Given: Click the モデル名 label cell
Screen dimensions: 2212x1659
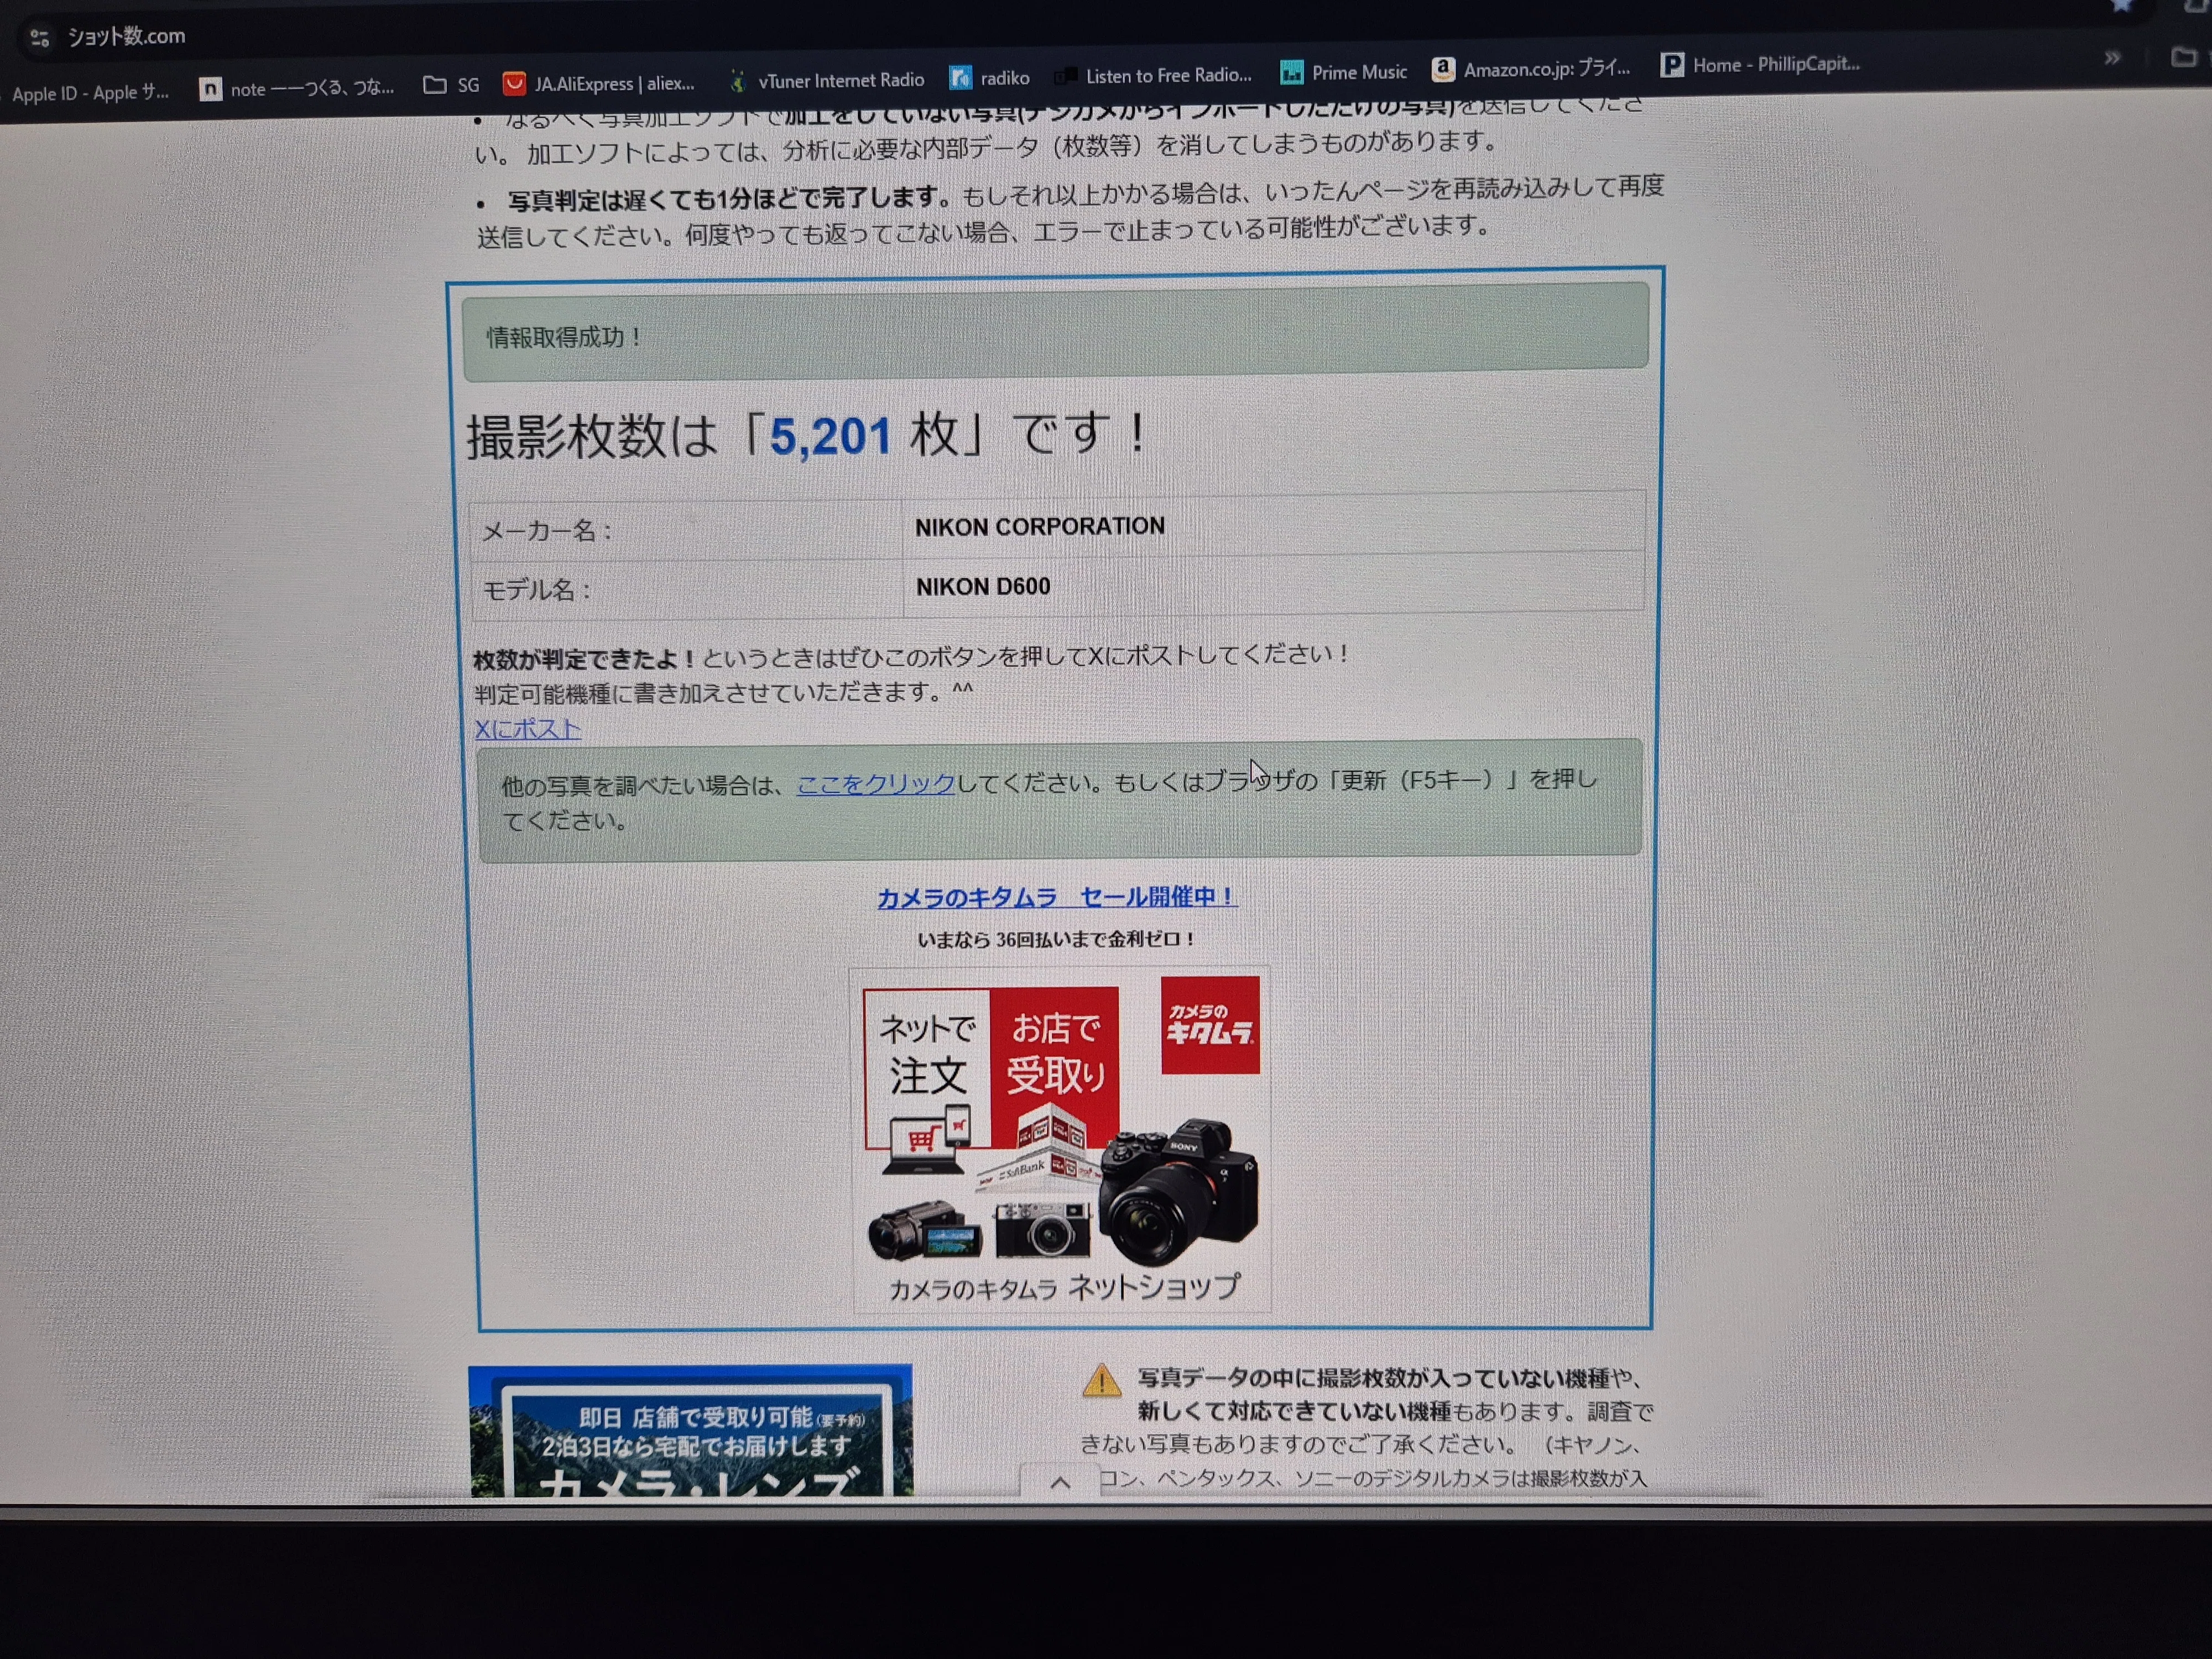Looking at the screenshot, I should pos(687,589).
